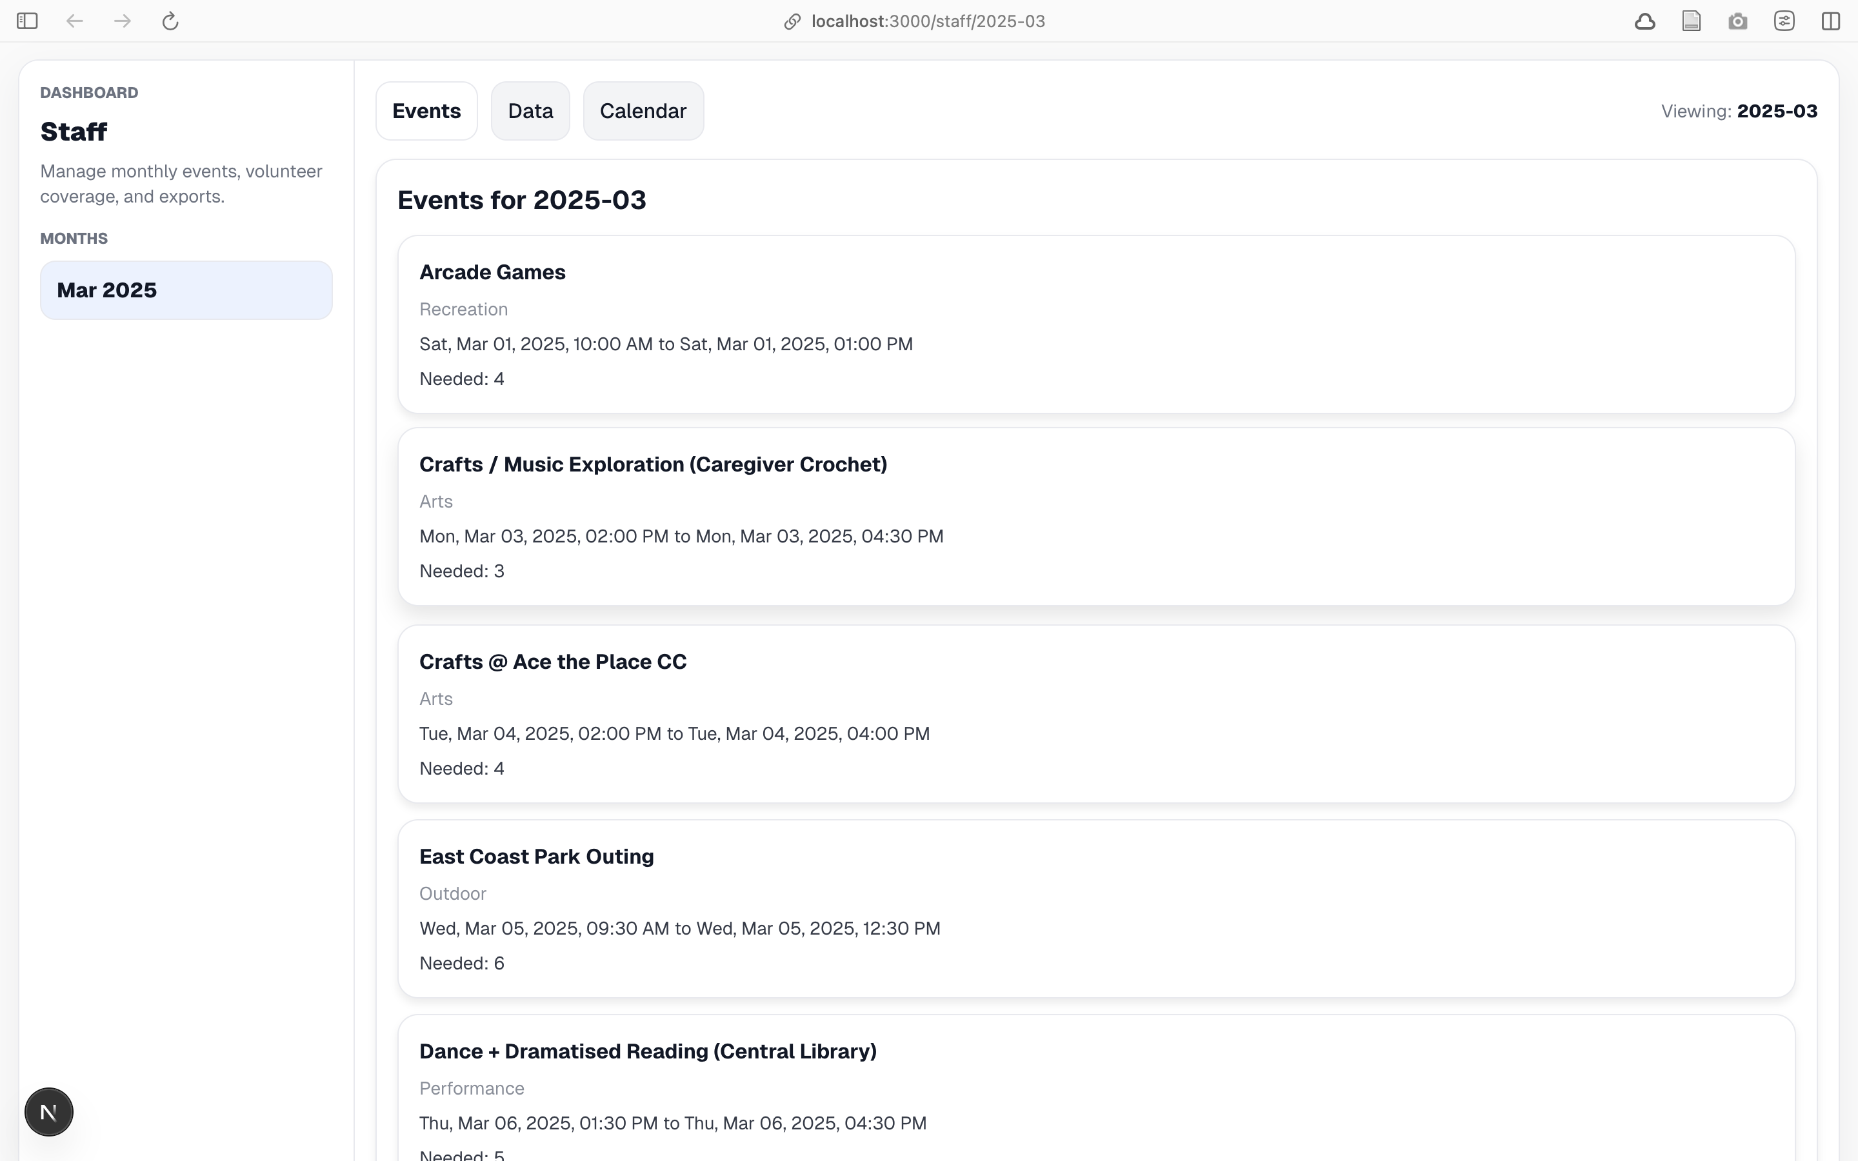Viewport: 1858px width, 1161px height.
Task: Open the Arcade Games event card
Action: [x=1095, y=324]
